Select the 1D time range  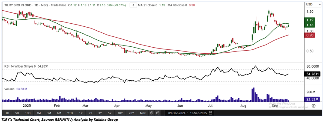[x=7, y=113]
